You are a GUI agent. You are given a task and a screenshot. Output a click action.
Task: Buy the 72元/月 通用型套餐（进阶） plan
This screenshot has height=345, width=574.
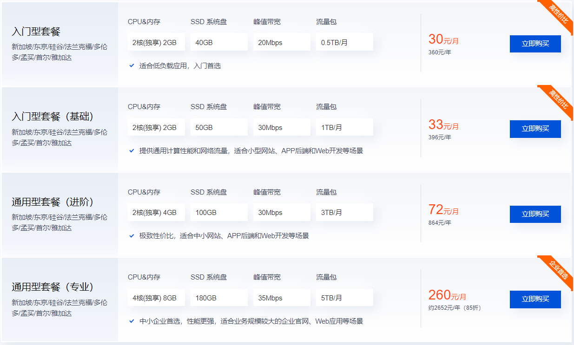pos(535,214)
